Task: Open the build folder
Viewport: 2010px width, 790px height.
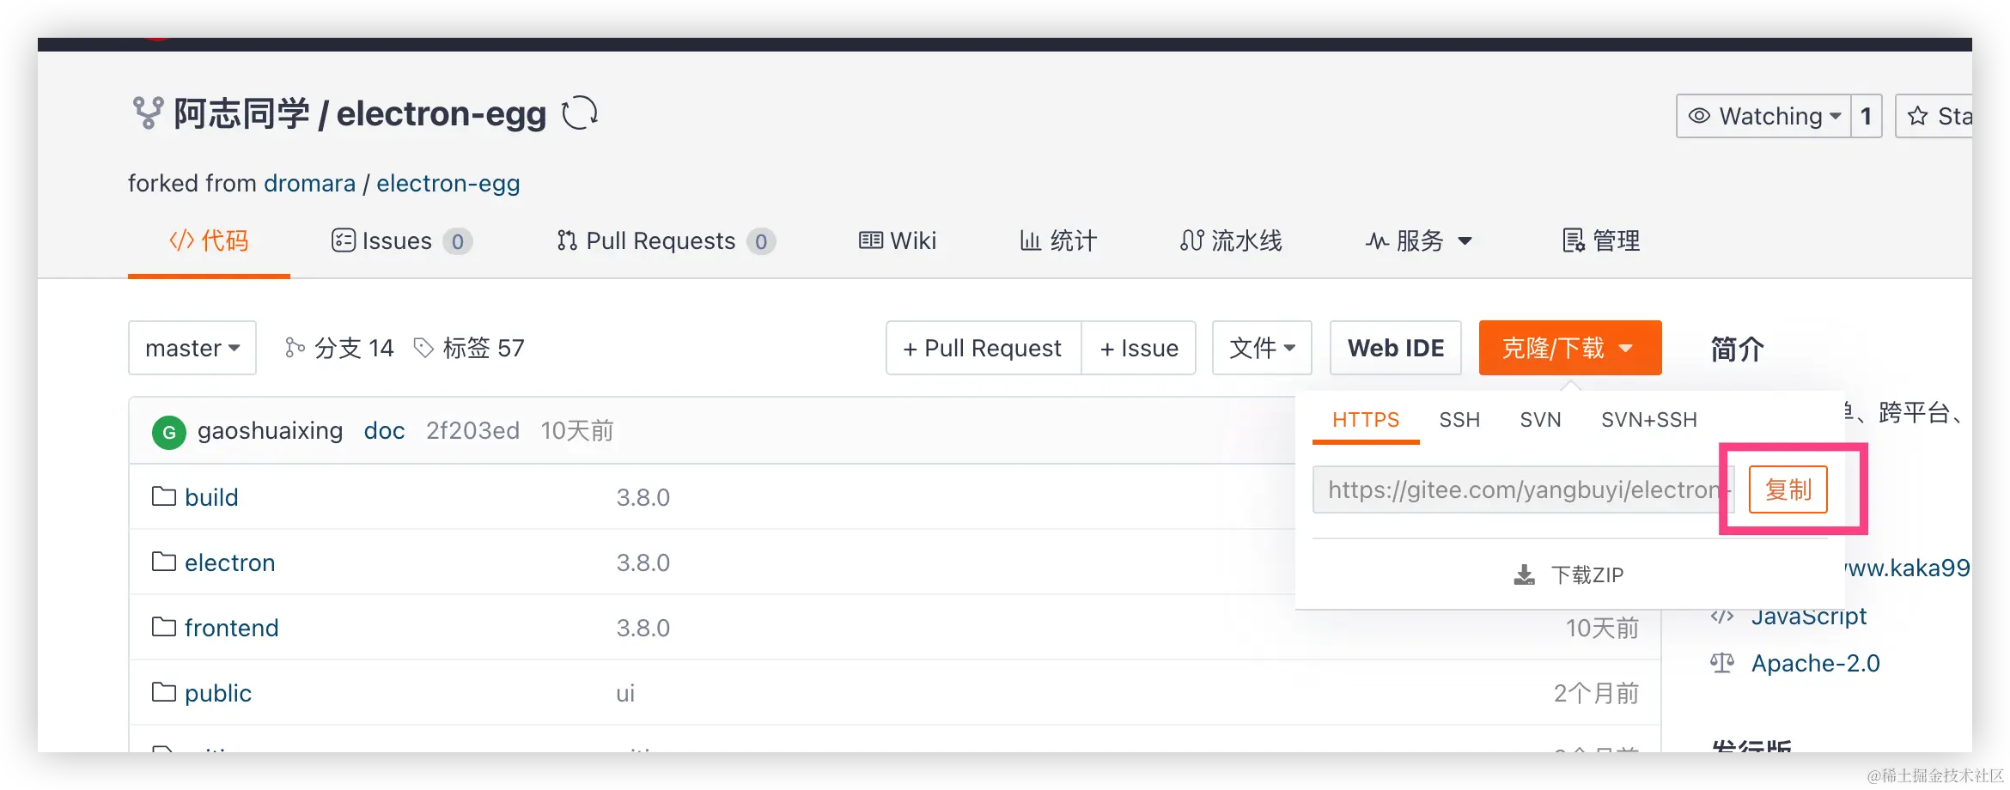Action: [211, 497]
